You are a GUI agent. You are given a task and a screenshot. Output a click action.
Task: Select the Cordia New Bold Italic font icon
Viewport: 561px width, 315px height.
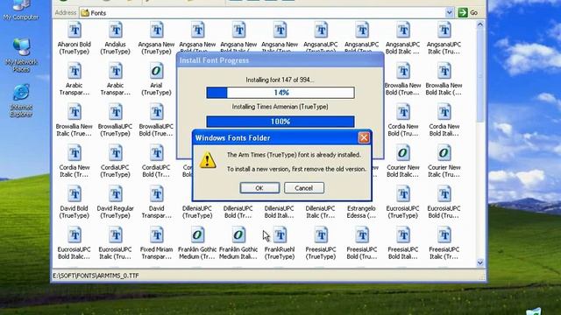(x=444, y=112)
